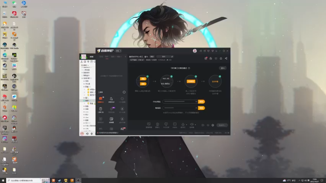Image resolution: width=326 pixels, height=183 pixels.
Task: Open the help icon beside OBS第三方推流模式
Action: tap(189, 68)
